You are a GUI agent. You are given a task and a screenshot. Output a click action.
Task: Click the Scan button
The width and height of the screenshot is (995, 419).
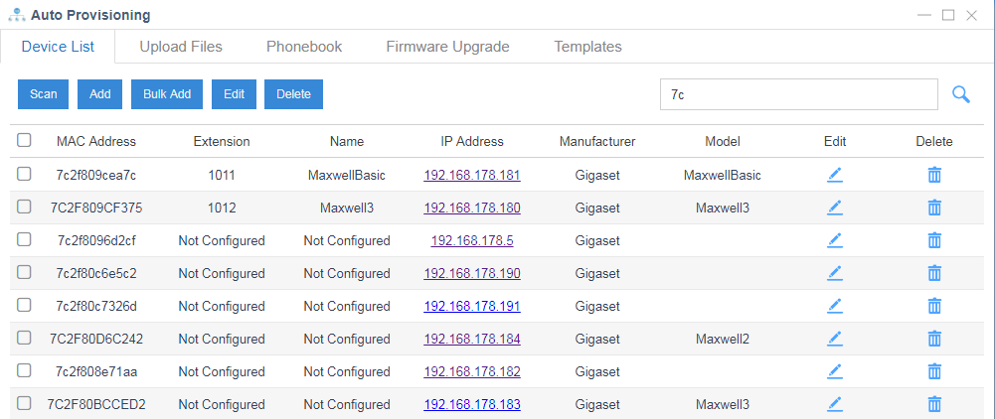[x=43, y=93]
